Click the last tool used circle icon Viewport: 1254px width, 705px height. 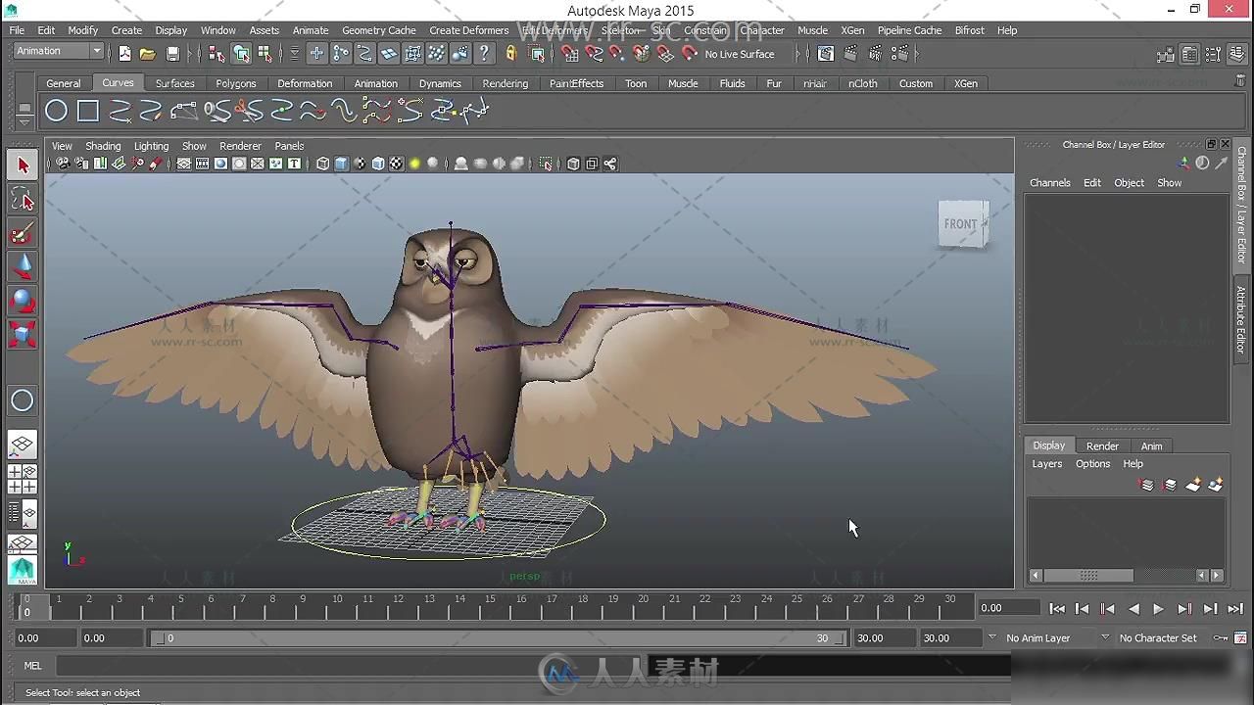click(23, 400)
